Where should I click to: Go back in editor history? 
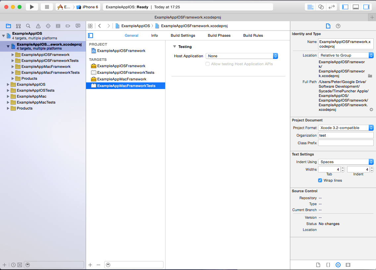point(100,26)
